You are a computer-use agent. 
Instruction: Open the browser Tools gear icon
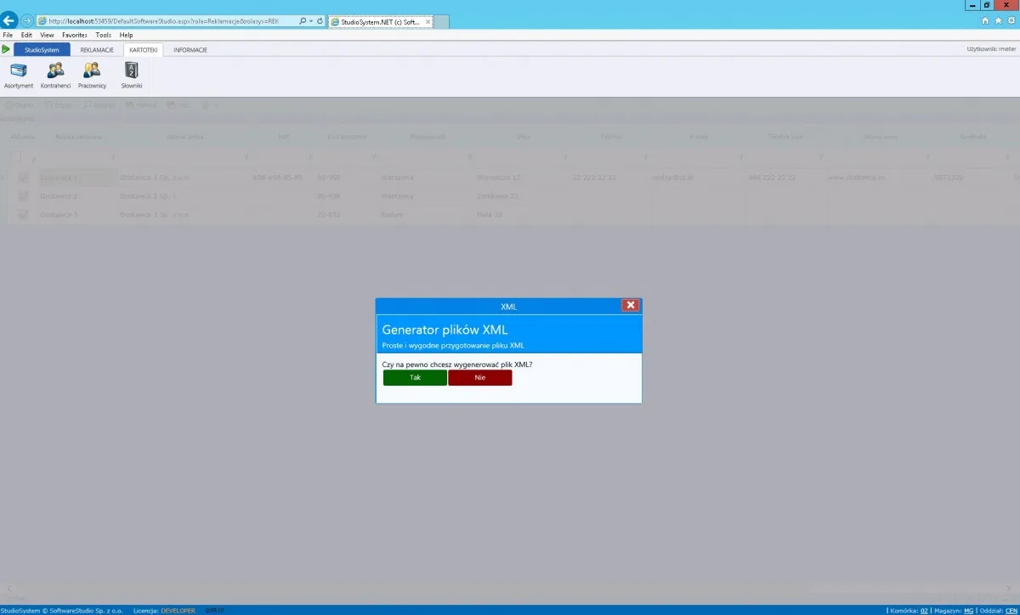click(x=1011, y=20)
